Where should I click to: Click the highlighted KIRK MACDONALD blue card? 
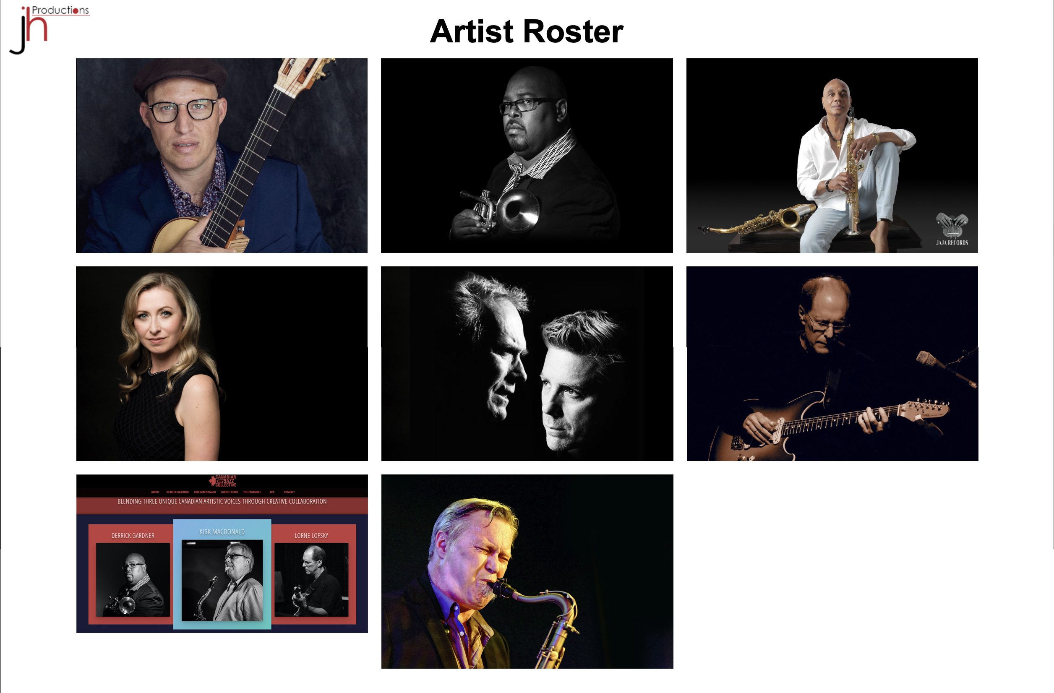pos(222,574)
